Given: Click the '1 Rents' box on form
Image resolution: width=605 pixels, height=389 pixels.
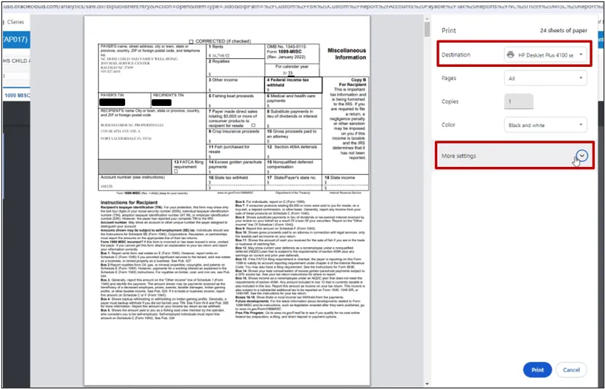Looking at the screenshot, I should [x=236, y=51].
